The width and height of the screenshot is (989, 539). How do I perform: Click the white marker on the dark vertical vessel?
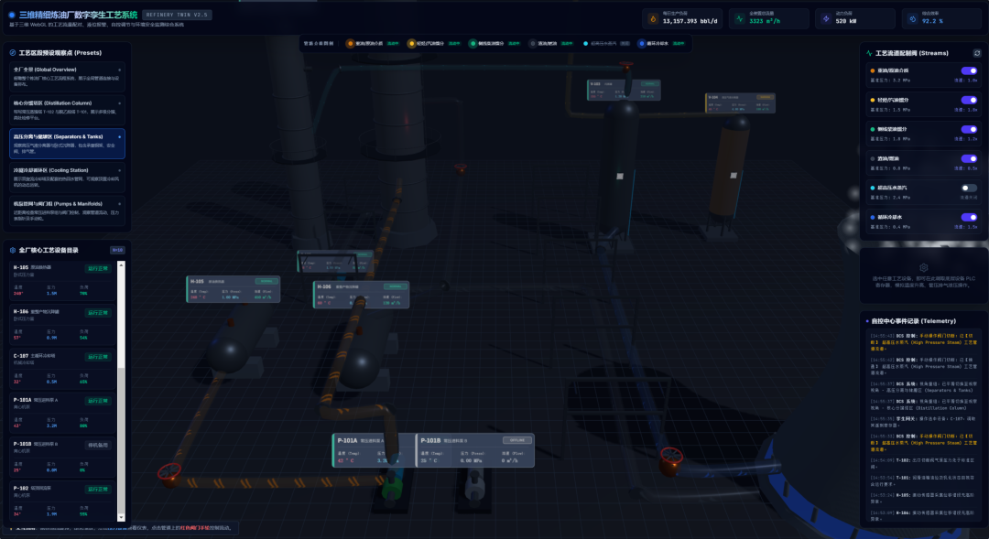(619, 177)
